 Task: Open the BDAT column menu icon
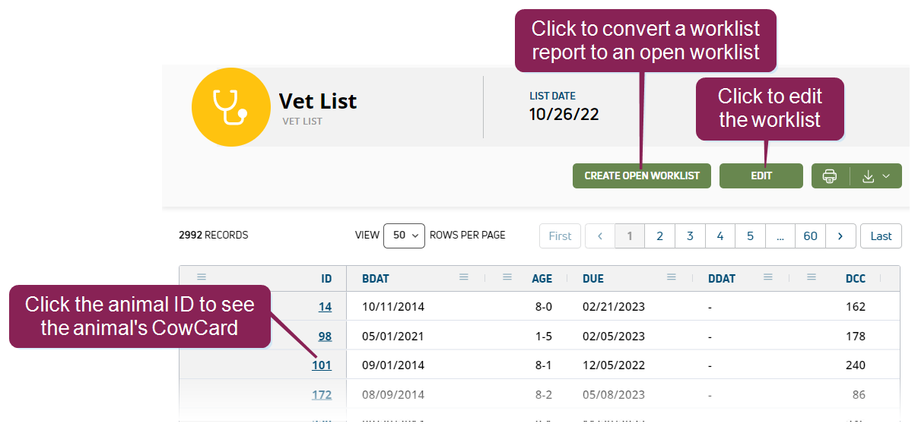pos(464,277)
